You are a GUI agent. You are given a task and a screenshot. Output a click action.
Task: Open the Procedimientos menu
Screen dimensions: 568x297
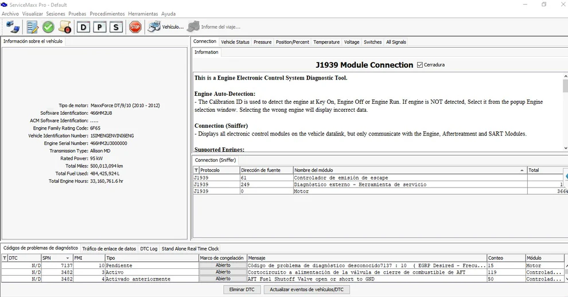107,14
